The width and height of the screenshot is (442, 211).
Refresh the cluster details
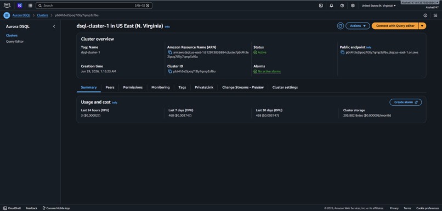(341, 26)
